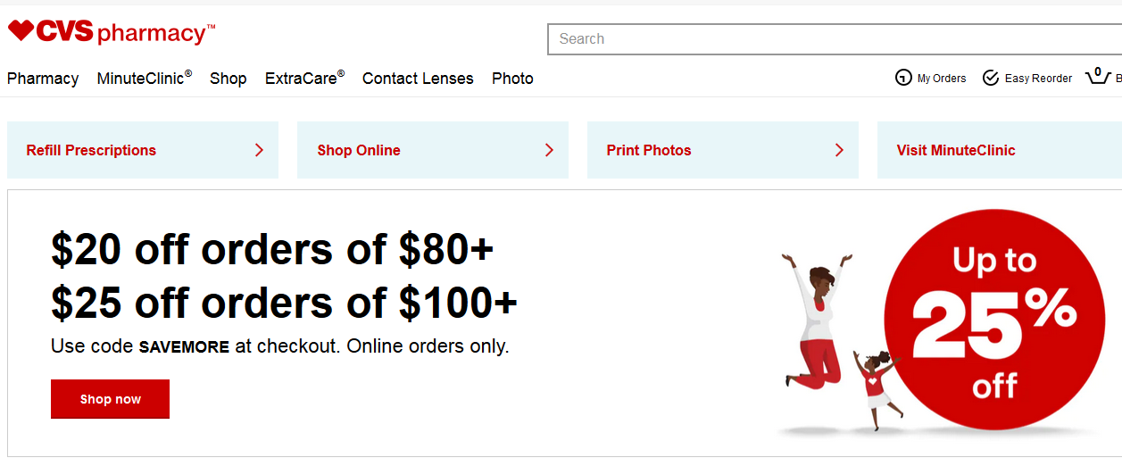Viewport: 1122px width, 458px height.
Task: Open the Photo menu item
Action: click(512, 79)
